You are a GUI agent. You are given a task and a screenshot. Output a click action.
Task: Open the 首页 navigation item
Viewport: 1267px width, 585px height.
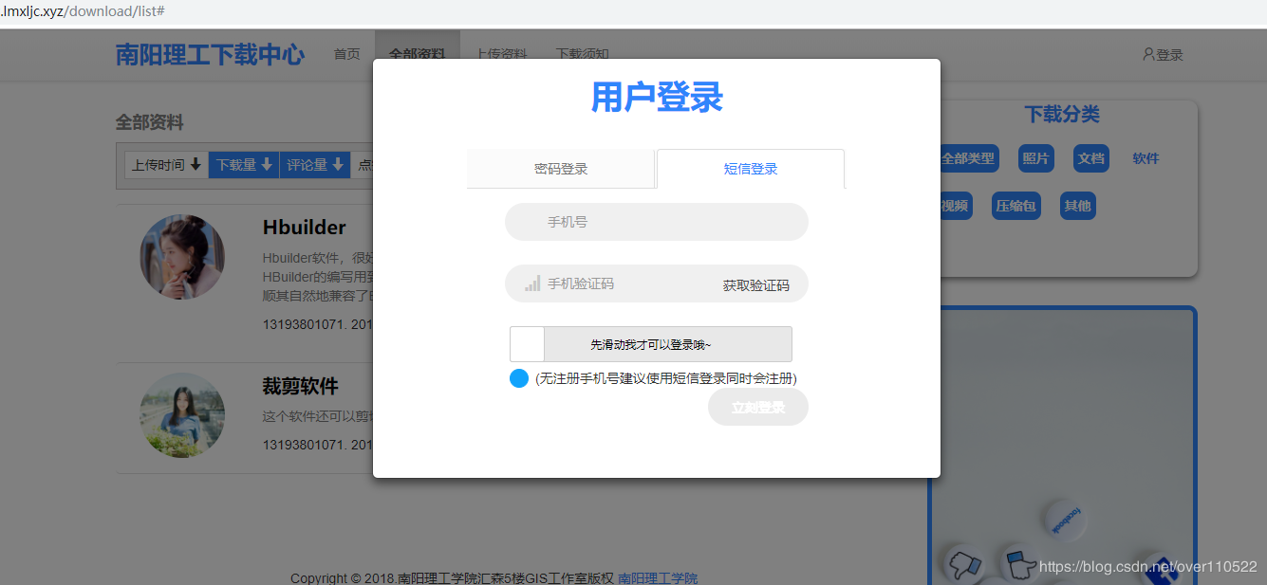point(346,54)
